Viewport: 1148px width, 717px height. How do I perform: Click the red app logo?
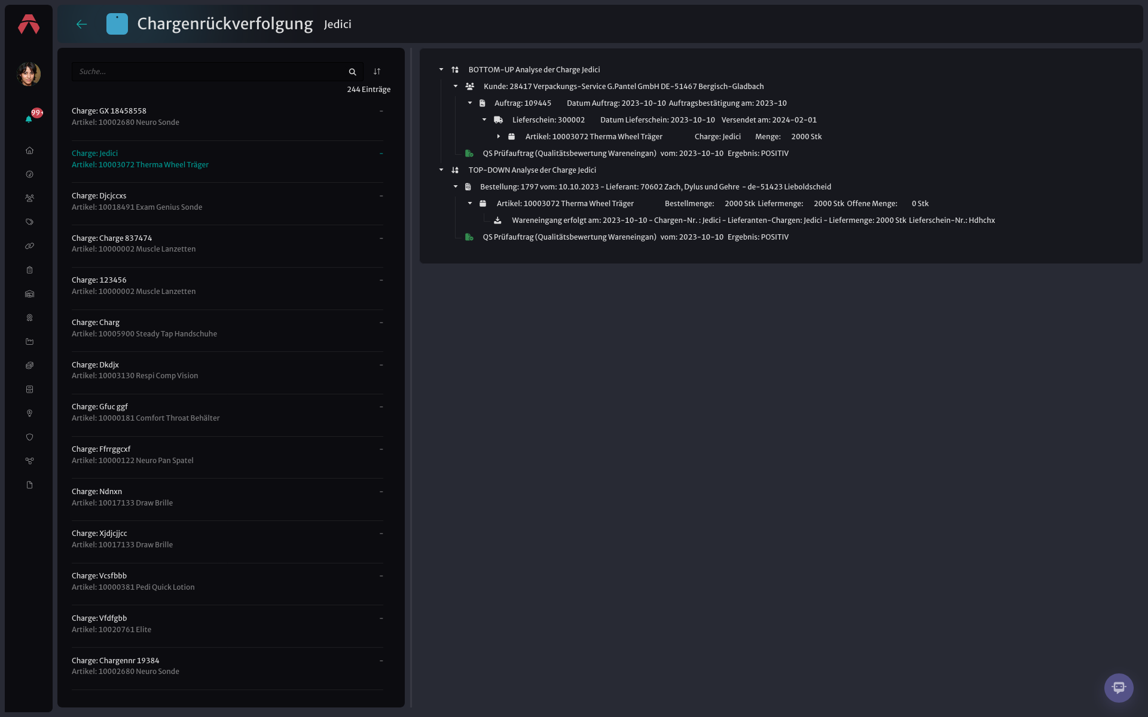pos(29,24)
